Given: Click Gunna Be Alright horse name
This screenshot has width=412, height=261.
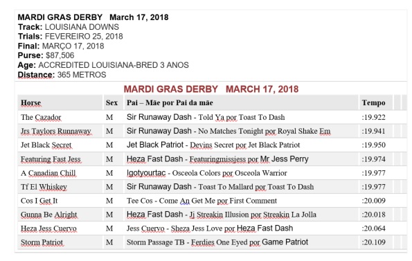Looking at the screenshot, I should point(49,215).
